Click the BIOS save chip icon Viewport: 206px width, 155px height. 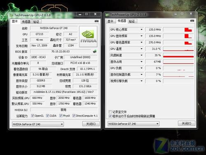pyautogui.click(x=95, y=51)
